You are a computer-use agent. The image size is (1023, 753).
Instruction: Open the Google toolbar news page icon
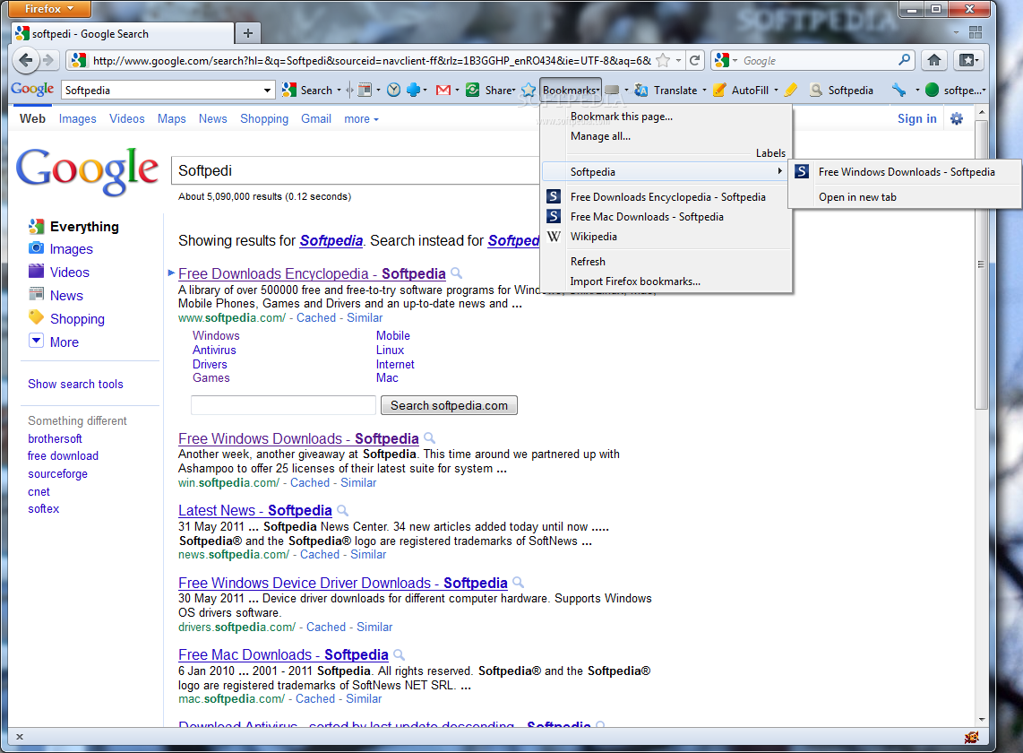365,91
